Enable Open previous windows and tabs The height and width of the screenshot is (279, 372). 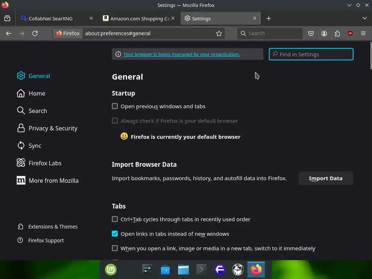point(115,106)
